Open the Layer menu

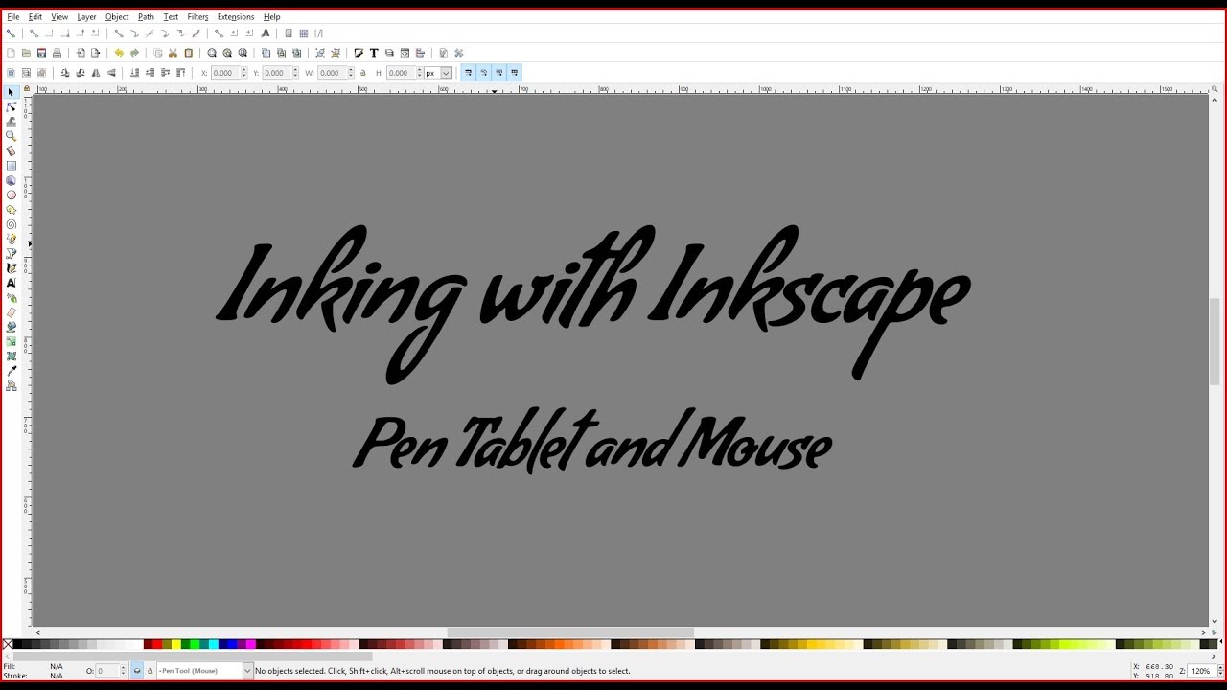(86, 16)
